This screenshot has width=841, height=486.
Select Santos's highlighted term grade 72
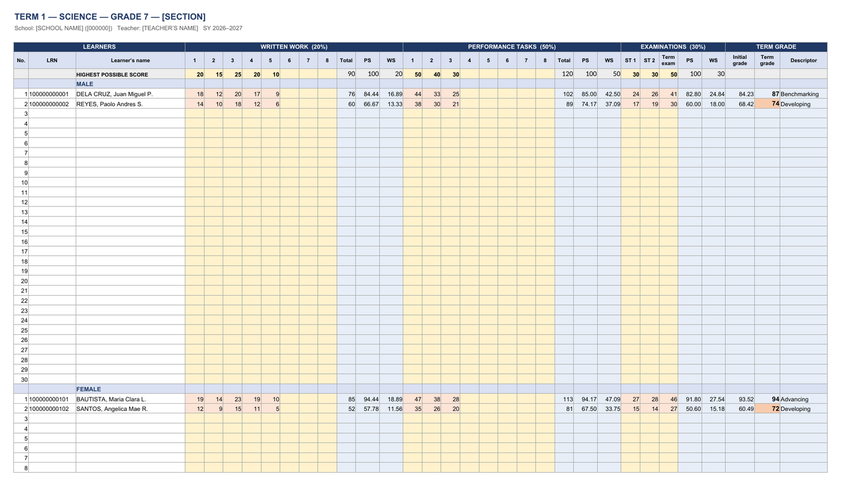(767, 409)
